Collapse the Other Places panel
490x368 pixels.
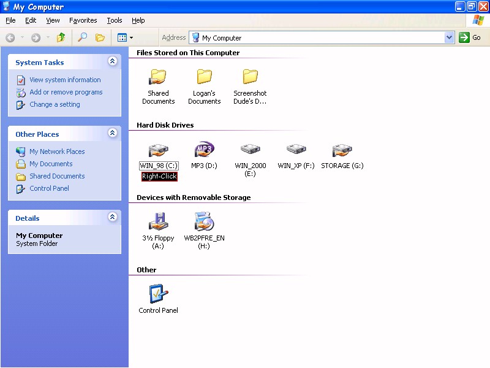tap(113, 133)
